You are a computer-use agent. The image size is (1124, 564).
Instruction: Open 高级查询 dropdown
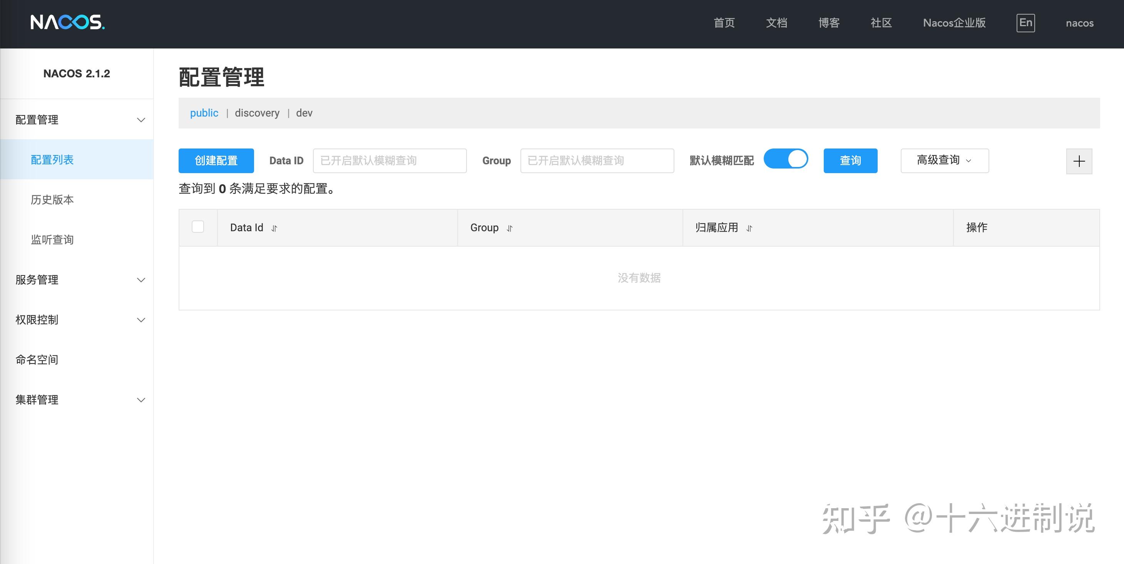coord(944,160)
